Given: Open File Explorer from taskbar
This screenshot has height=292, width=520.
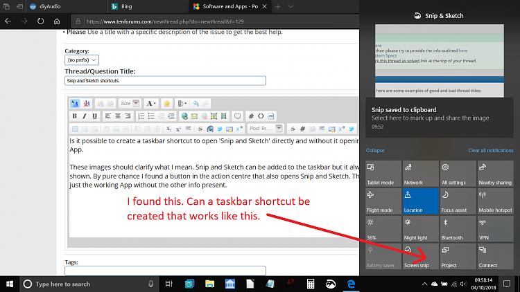Looking at the screenshot, I should click(209, 284).
